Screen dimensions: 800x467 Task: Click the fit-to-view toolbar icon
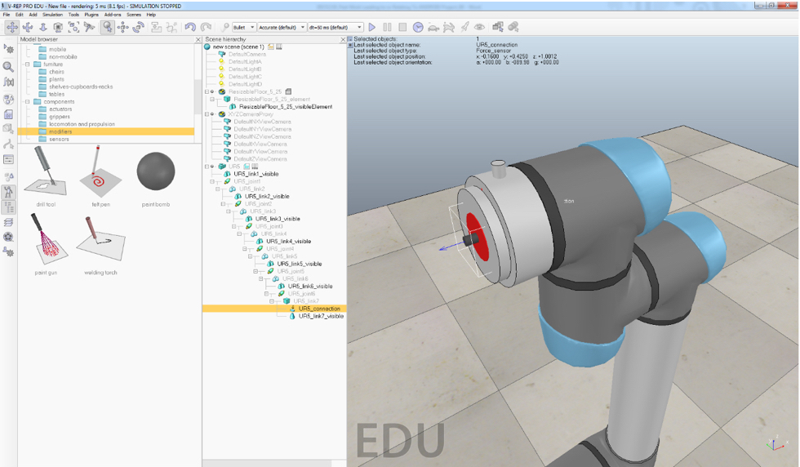74,27
